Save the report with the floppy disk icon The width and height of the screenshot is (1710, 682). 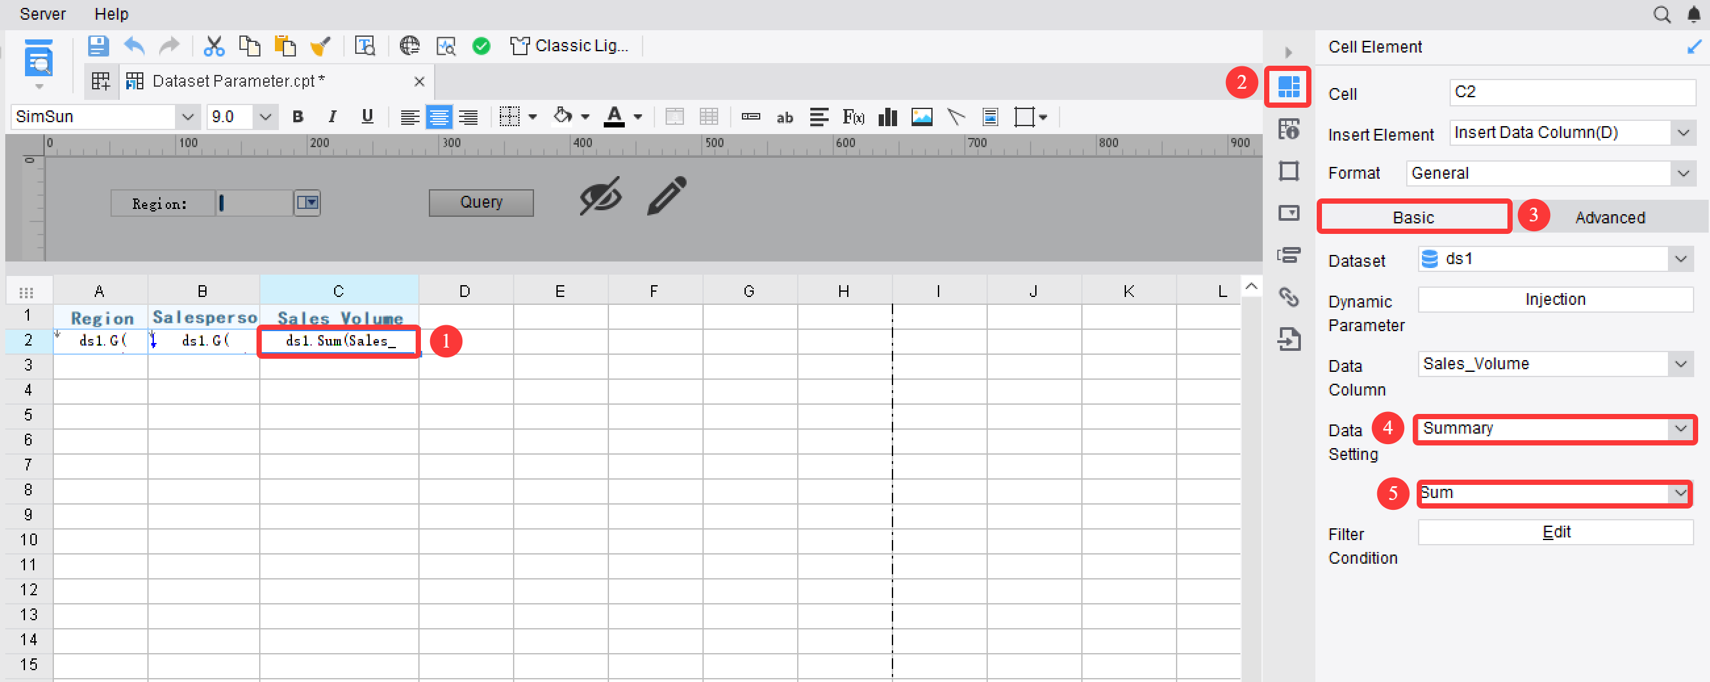click(x=98, y=46)
